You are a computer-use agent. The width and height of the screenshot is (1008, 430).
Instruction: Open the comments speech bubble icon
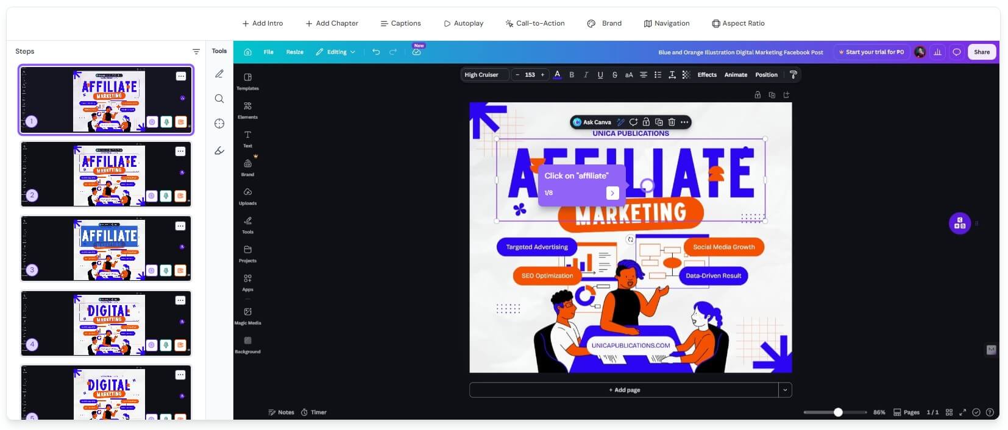coord(957,52)
